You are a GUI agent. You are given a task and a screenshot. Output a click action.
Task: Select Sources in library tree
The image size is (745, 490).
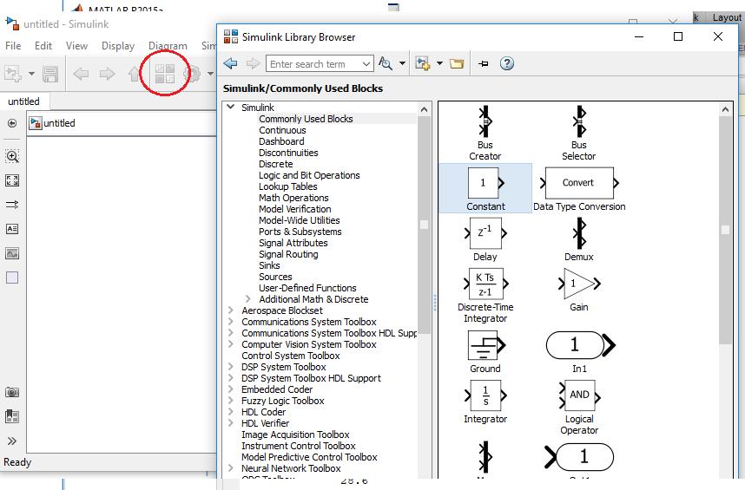275,277
